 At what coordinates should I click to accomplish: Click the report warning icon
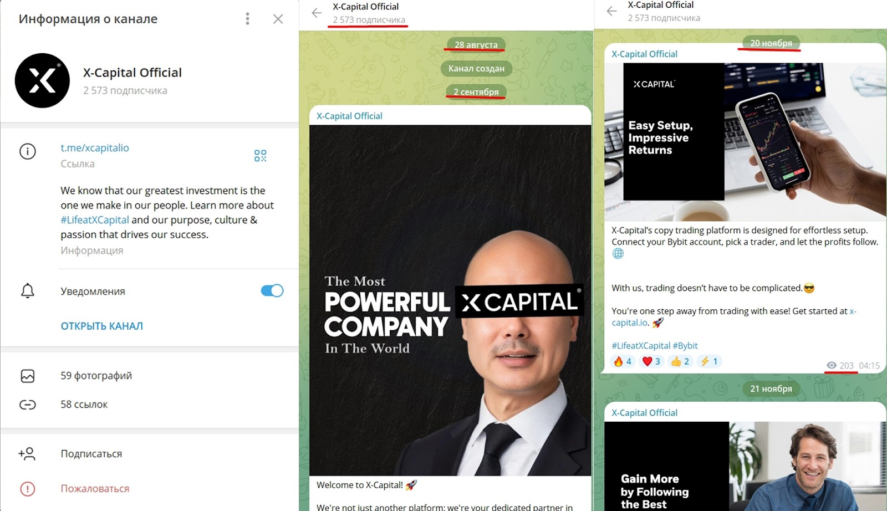[x=28, y=489]
